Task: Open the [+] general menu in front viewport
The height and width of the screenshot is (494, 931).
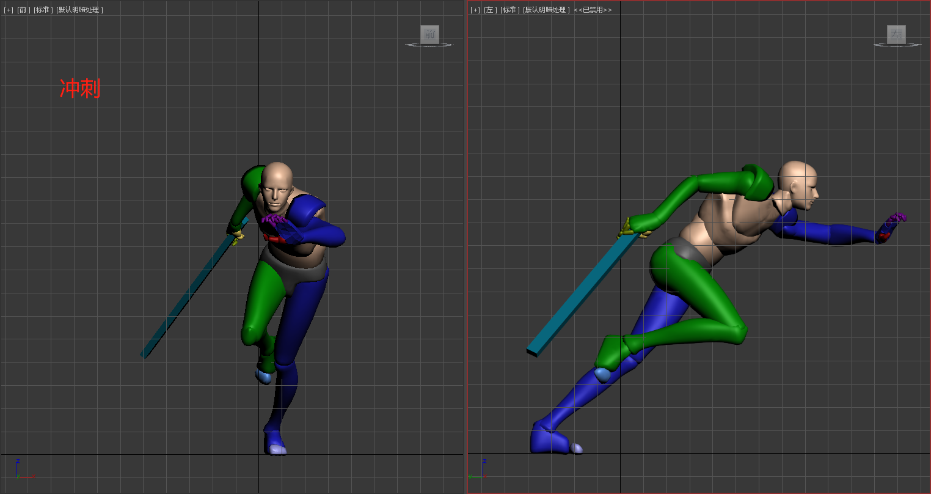Action: tap(9, 10)
